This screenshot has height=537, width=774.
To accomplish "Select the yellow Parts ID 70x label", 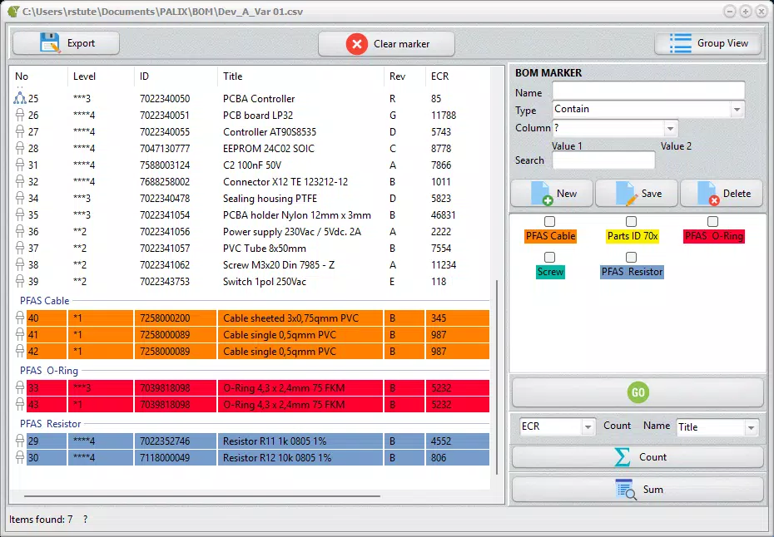I will (633, 236).
